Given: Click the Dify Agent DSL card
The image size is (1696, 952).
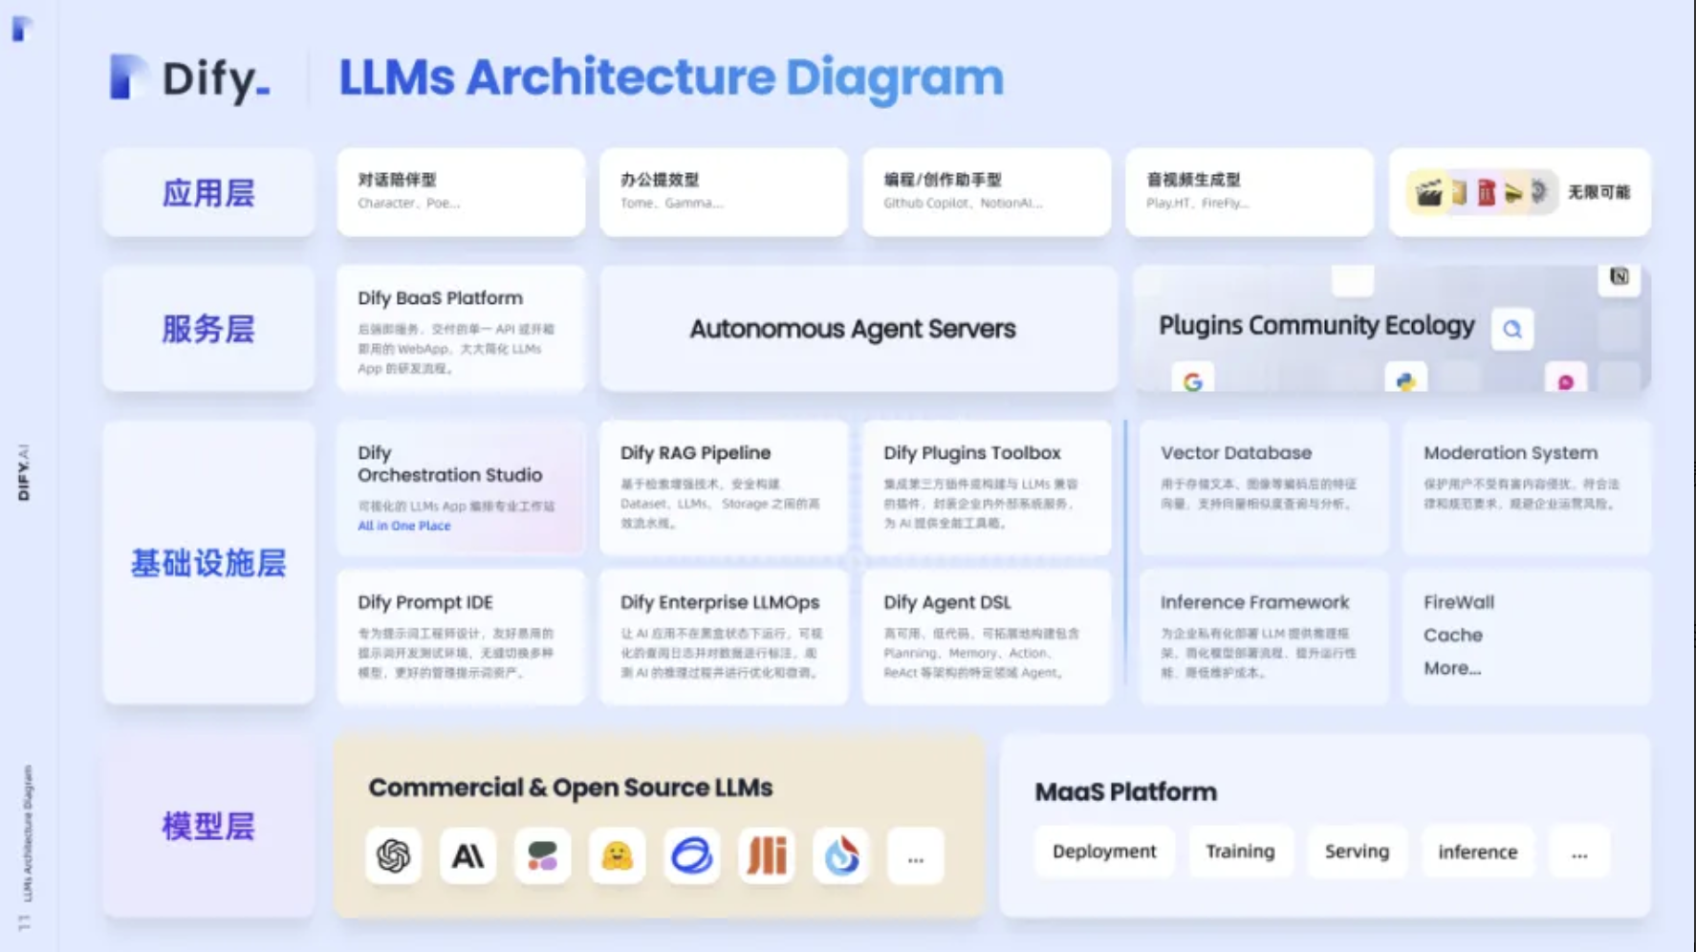Looking at the screenshot, I should (987, 638).
